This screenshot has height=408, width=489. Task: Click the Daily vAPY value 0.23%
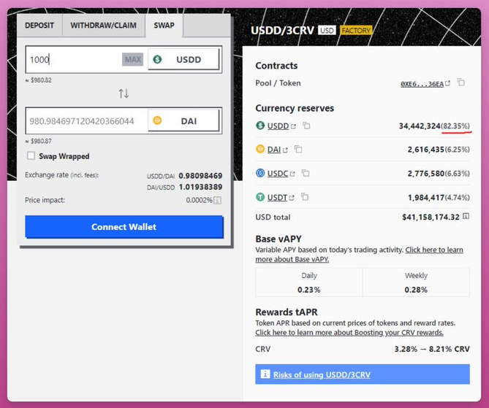(308, 290)
